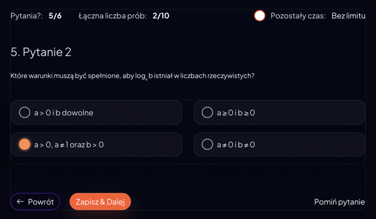The image size is (376, 219).
Task: Click the white circle timer icon
Action: click(x=260, y=16)
